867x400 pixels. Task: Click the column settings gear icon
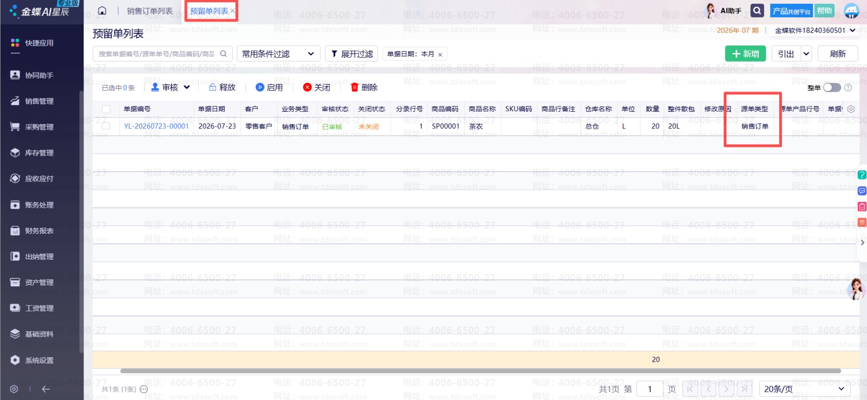click(x=851, y=109)
